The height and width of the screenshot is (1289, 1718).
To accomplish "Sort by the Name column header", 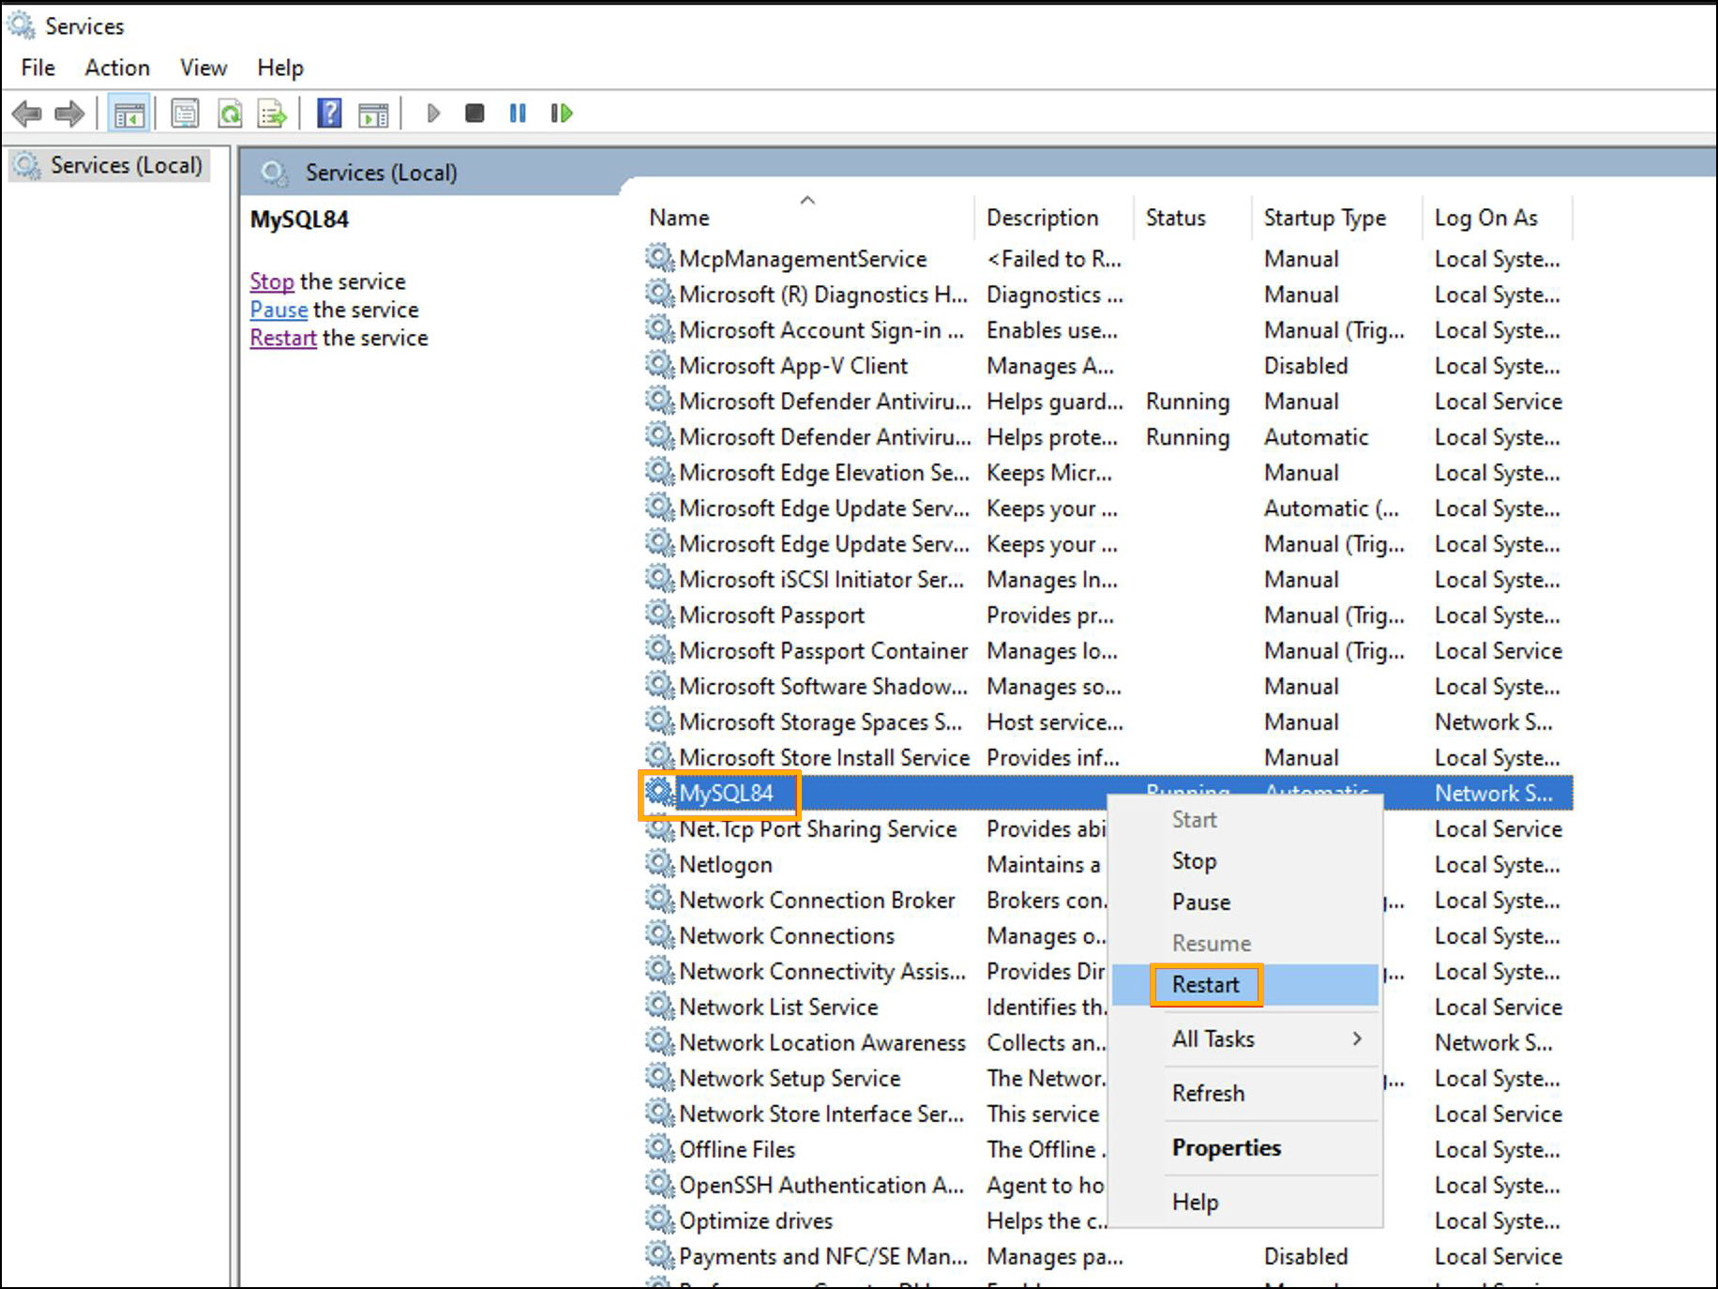I will point(680,218).
